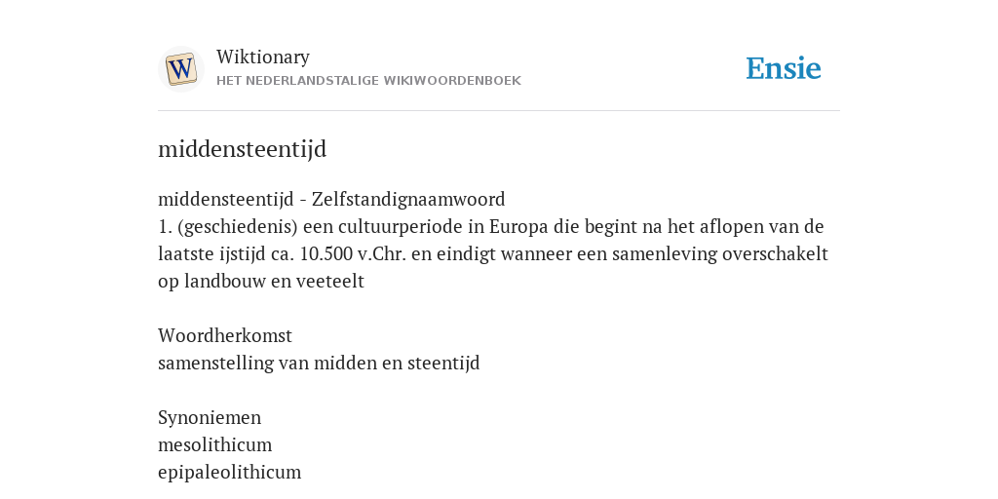The height and width of the screenshot is (499, 998).
Task: Click the horizontal divider below header
Action: 499,111
